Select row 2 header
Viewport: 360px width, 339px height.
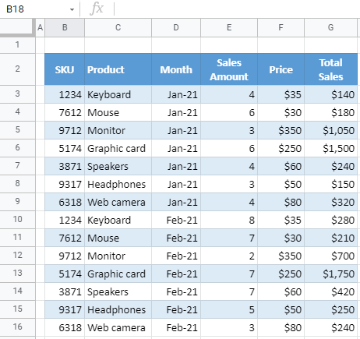(x=17, y=69)
